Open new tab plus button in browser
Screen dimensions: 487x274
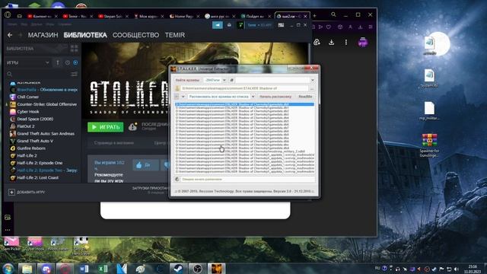[314, 15]
